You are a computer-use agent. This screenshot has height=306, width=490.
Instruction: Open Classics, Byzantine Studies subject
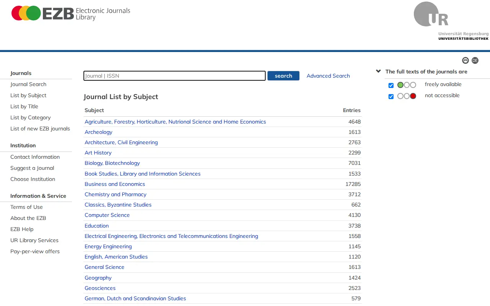[118, 205]
